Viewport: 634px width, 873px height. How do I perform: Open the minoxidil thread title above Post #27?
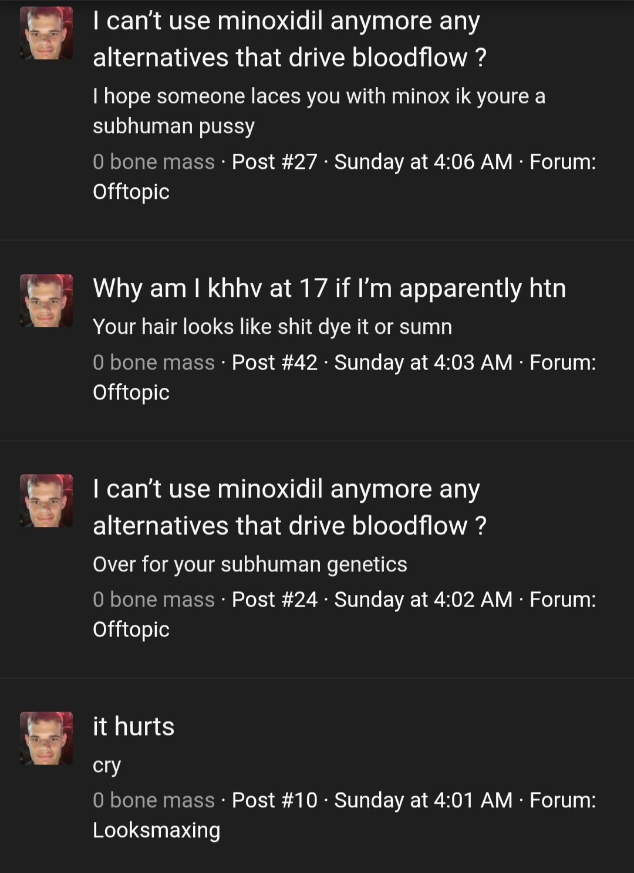tap(289, 39)
